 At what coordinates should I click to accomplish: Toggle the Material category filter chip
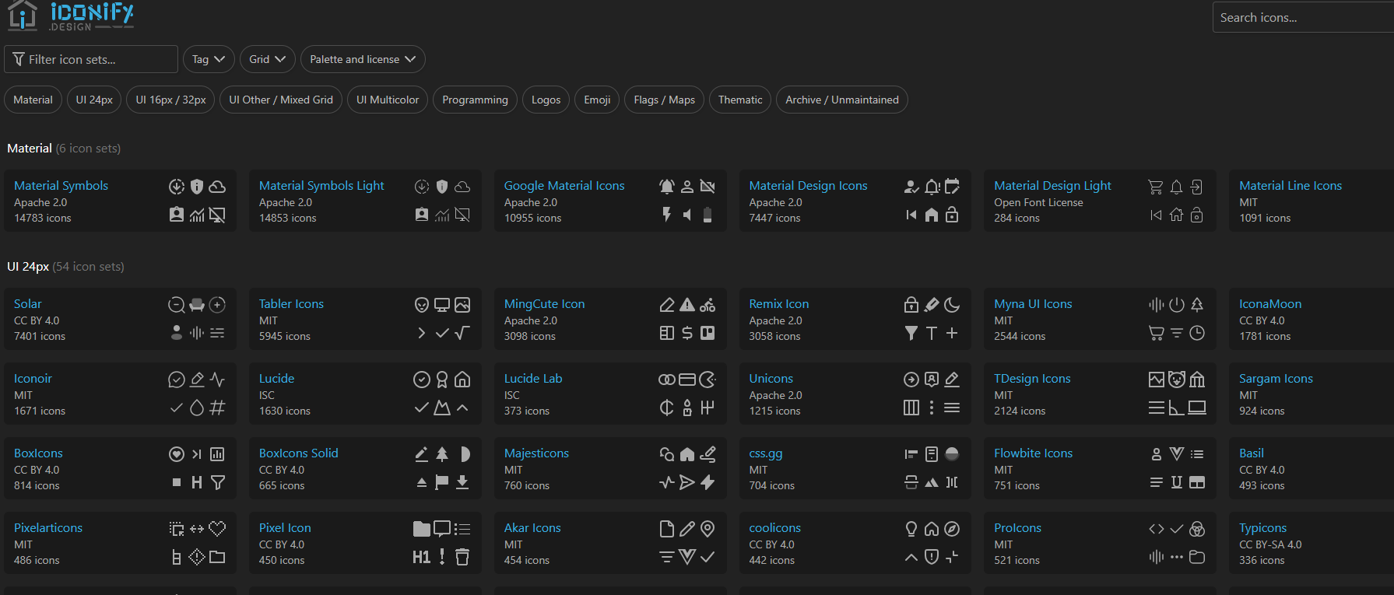pyautogui.click(x=33, y=100)
